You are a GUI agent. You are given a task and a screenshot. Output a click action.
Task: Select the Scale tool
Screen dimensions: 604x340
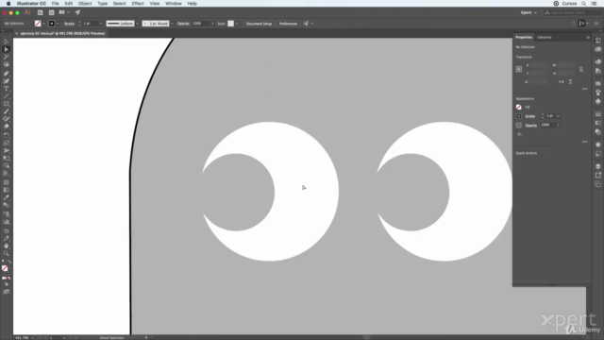click(7, 143)
